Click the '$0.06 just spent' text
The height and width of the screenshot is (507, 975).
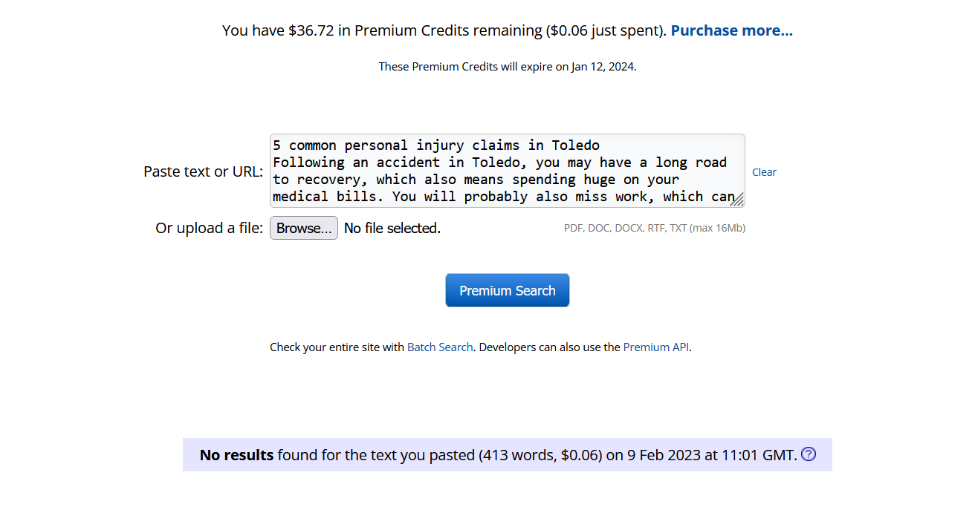(605, 30)
